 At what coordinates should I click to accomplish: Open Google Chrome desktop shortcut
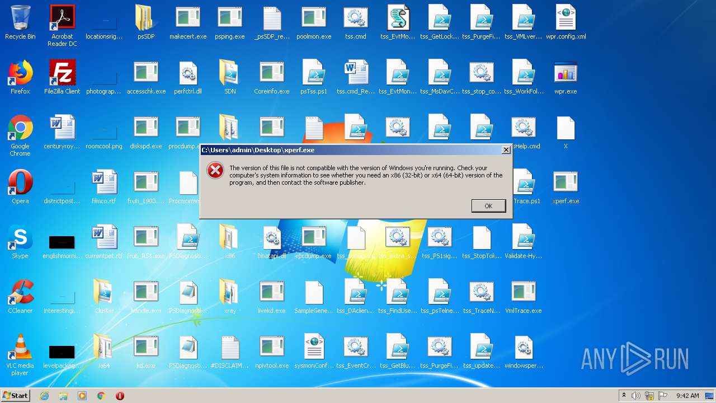coord(20,135)
